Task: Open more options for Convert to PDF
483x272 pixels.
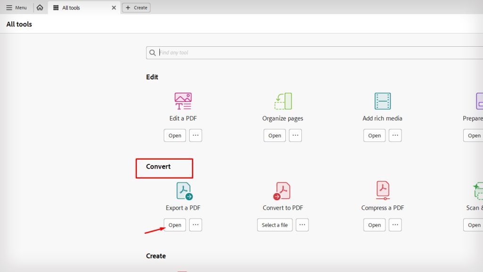Action: tap(302, 225)
